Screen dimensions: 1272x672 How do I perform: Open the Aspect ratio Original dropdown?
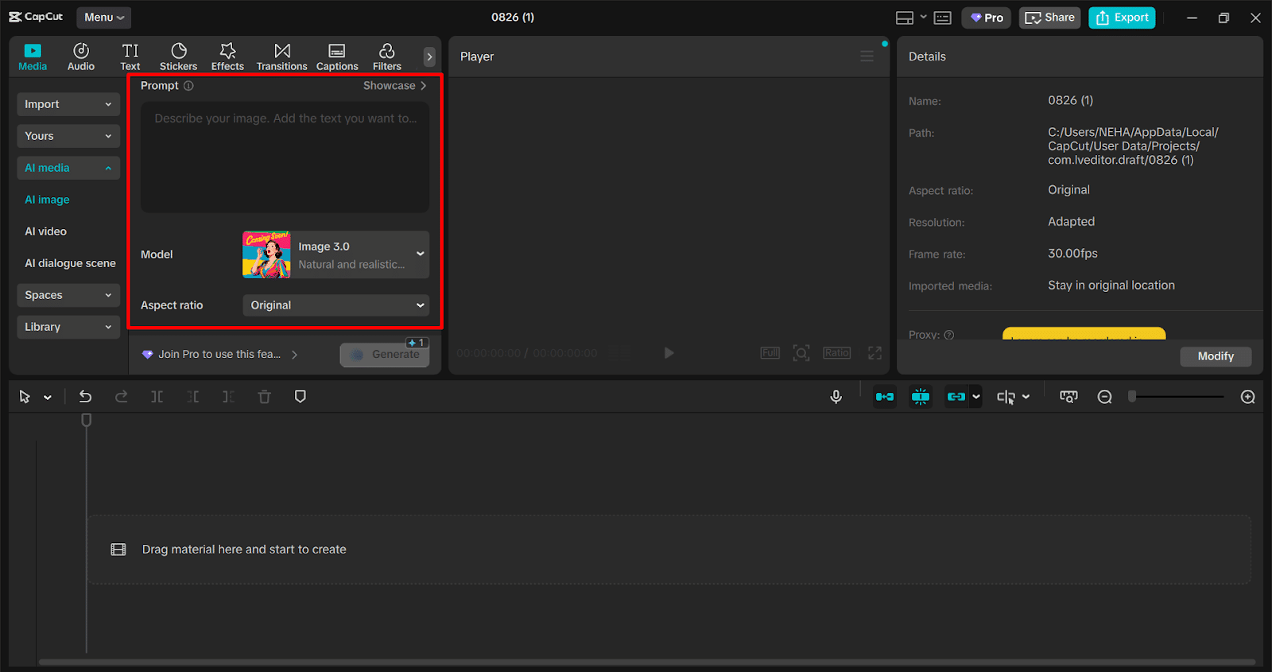pos(335,305)
